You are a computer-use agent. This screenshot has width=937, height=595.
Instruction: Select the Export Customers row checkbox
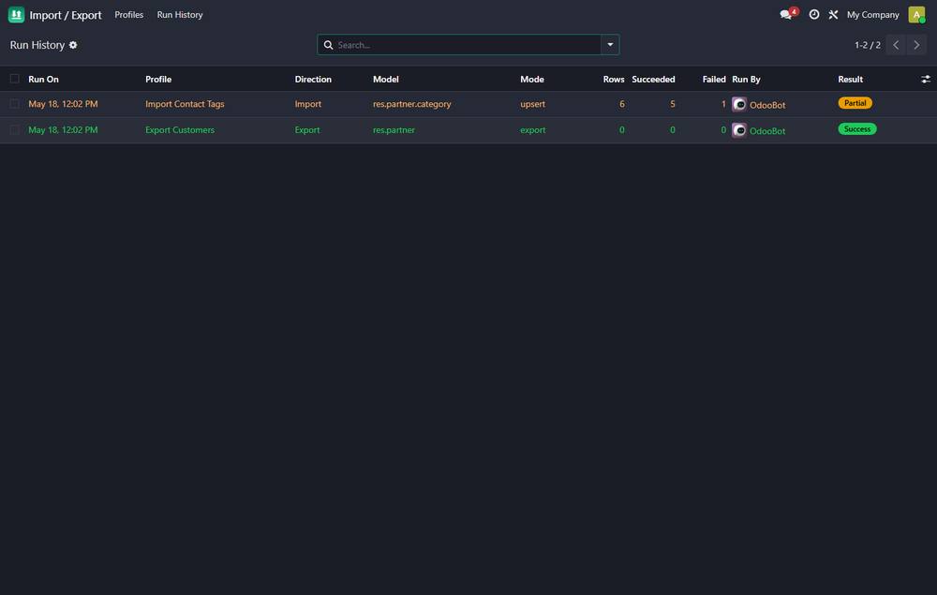coord(14,129)
